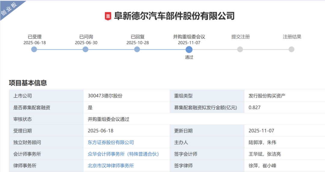Click the 项目基本信息 section heading
Viewport: 325px width, 172px height.
(x=28, y=83)
